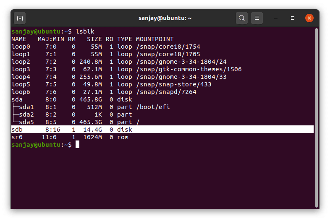
Task: Click the 'sr0' device name
Action: coord(17,137)
